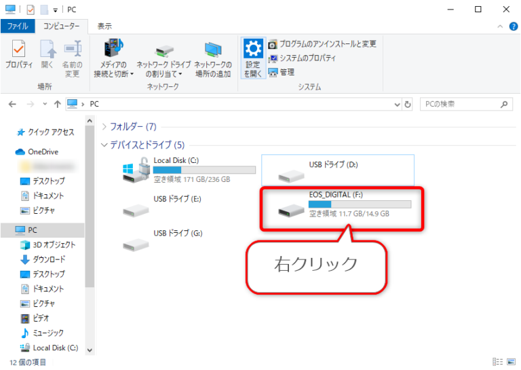Click the Properties ribbon icon
Viewport: 521px width, 370px height.
(18, 54)
